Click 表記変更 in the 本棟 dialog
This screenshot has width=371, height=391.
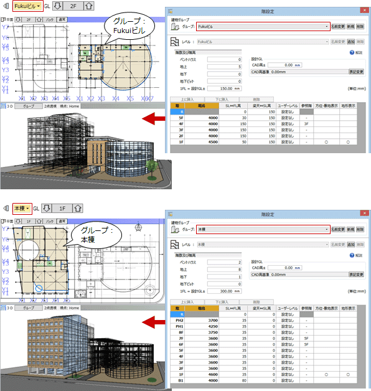pyautogui.click(x=356, y=275)
